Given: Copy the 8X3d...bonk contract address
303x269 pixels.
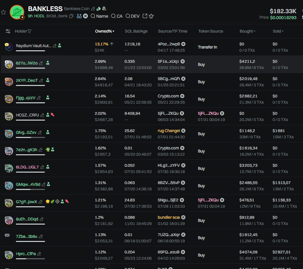Looking at the screenshot, I should coord(71,16).
